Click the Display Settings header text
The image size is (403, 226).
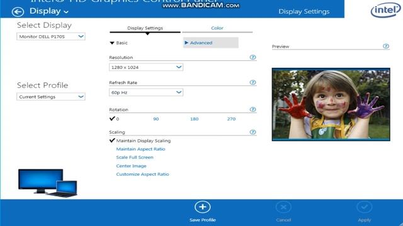(x=304, y=11)
